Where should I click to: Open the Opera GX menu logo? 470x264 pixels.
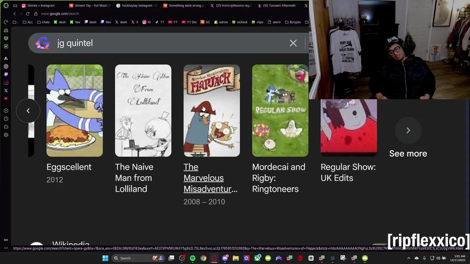coord(6,5)
